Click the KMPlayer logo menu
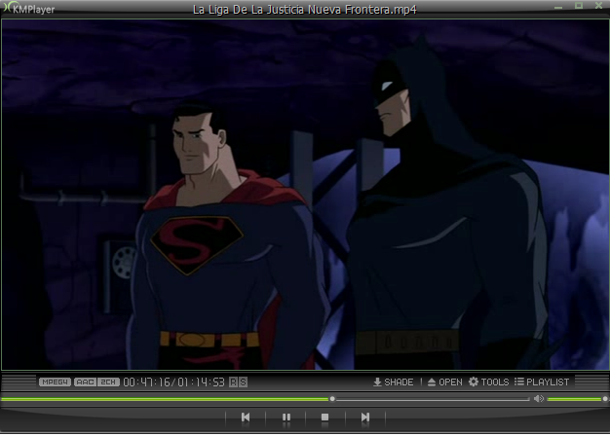This screenshot has width=610, height=436. tap(29, 9)
